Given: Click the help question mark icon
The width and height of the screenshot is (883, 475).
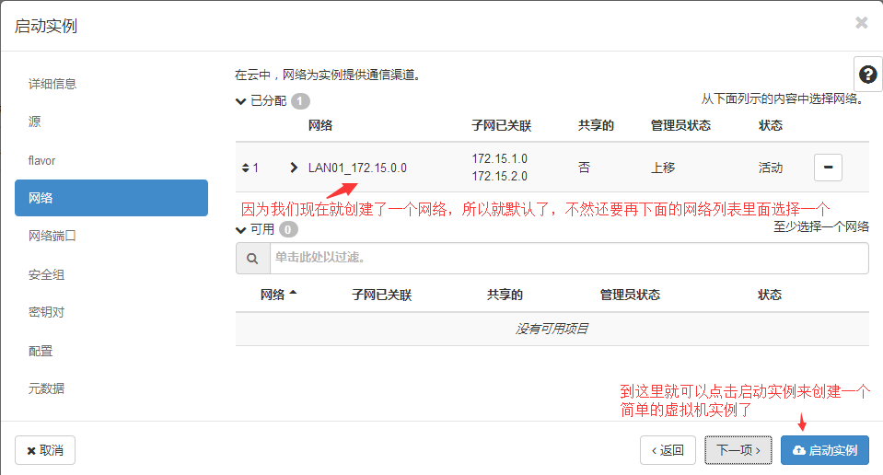Looking at the screenshot, I should pyautogui.click(x=867, y=75).
